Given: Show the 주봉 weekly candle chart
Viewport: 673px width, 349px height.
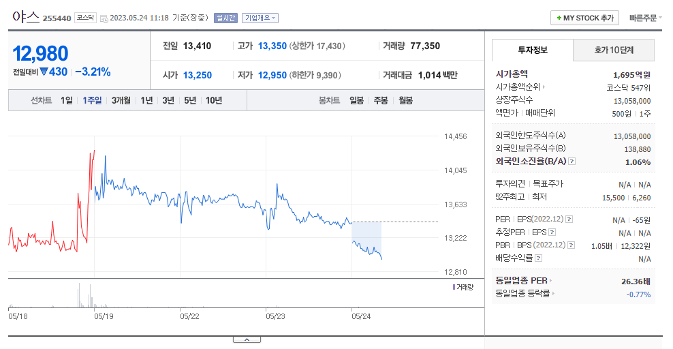Looking at the screenshot, I should pos(381,100).
